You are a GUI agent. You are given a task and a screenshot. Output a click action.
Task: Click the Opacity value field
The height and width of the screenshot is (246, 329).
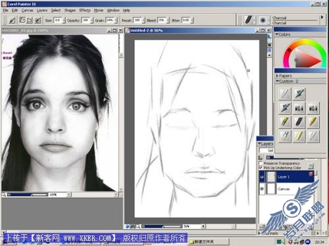86,20
